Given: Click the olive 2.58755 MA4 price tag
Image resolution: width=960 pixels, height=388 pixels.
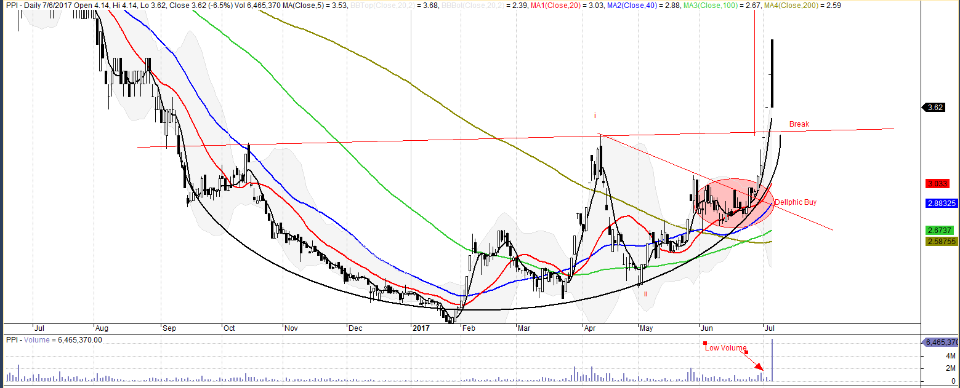Looking at the screenshot, I should click(x=941, y=242).
